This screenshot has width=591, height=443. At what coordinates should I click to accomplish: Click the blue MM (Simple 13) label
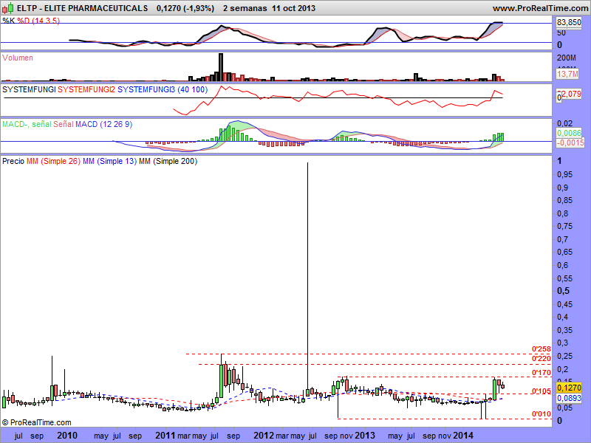[109, 161]
